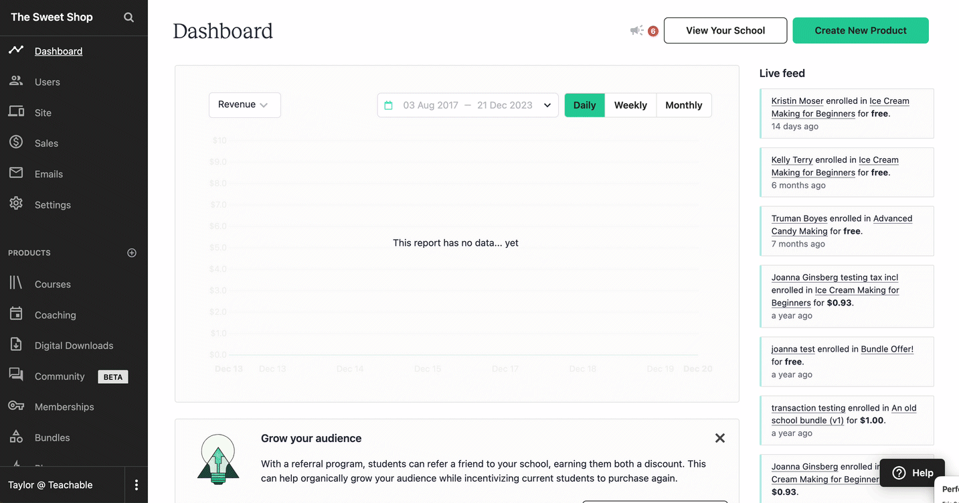Image resolution: width=959 pixels, height=503 pixels.
Task: Open the Revenue metric dropdown
Action: click(244, 104)
